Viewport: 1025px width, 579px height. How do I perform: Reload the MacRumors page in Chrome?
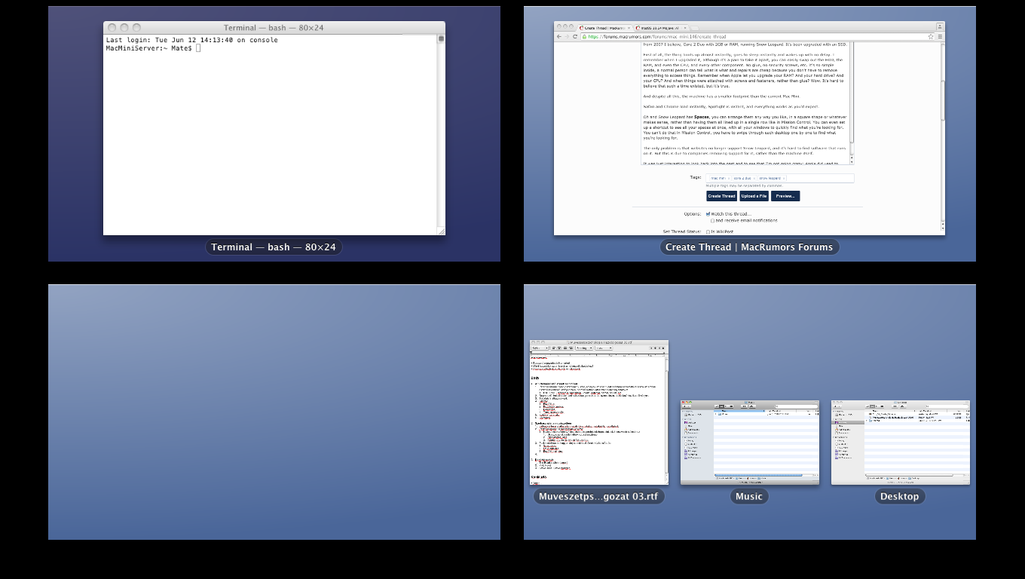[575, 36]
